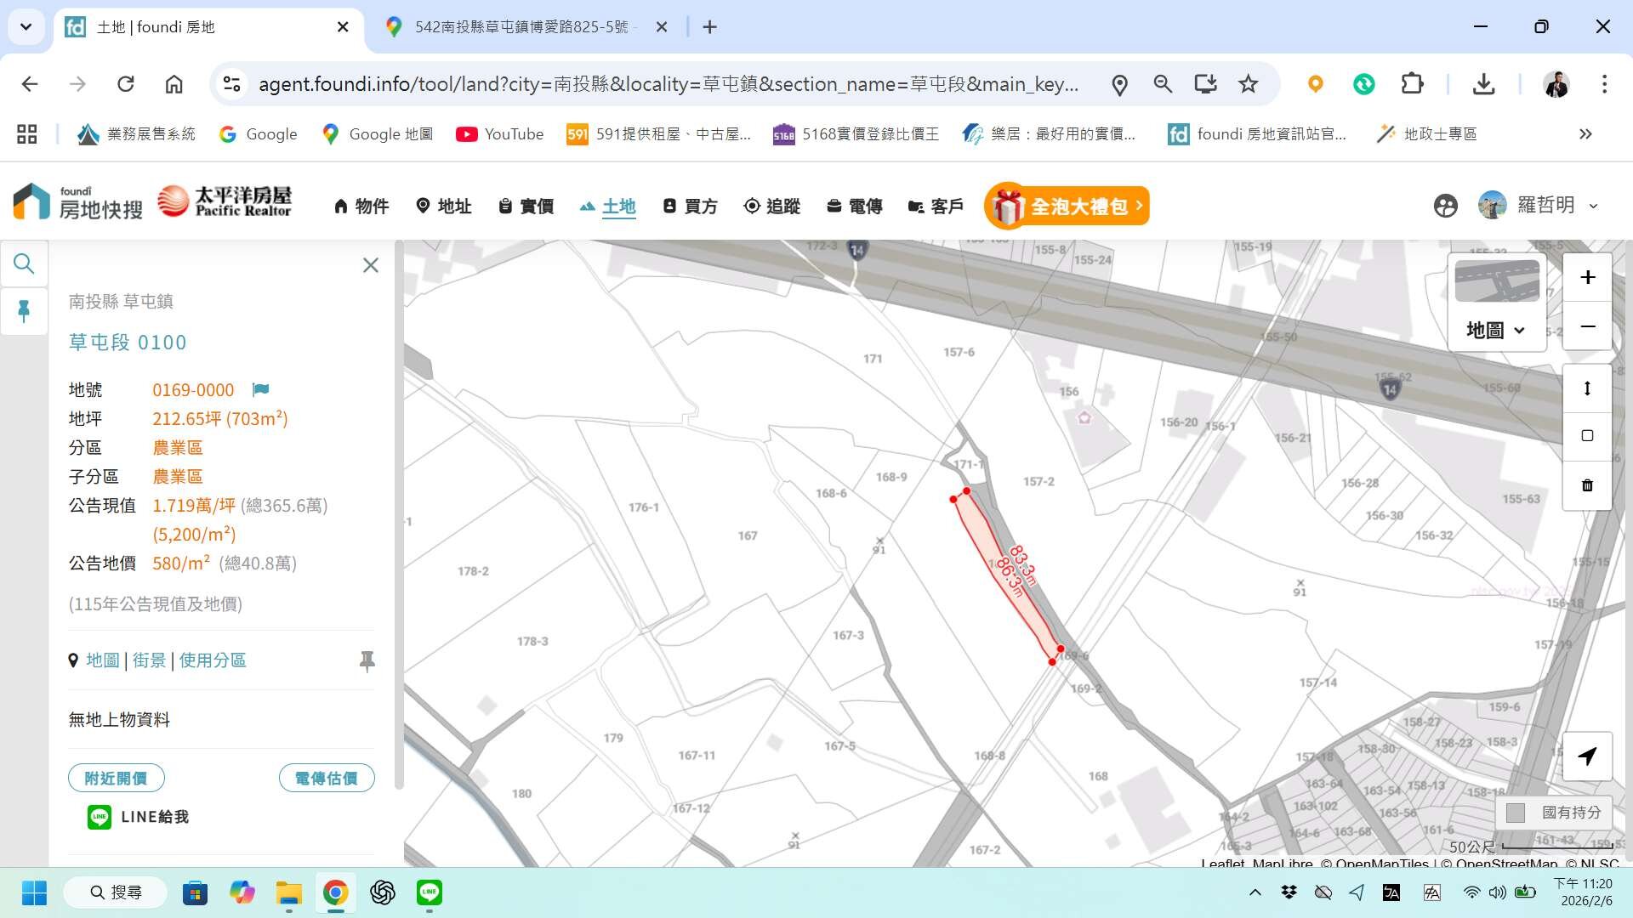Click the blue flag beside parcel number
The image size is (1633, 918).
coord(260,389)
